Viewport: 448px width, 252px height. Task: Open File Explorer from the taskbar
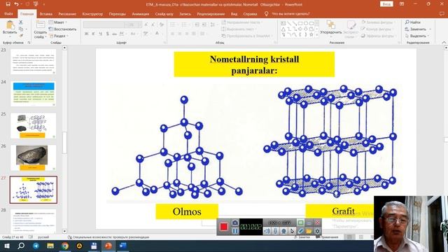coord(50,246)
